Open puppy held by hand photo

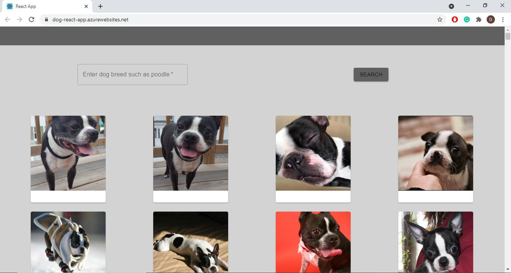pos(436,153)
